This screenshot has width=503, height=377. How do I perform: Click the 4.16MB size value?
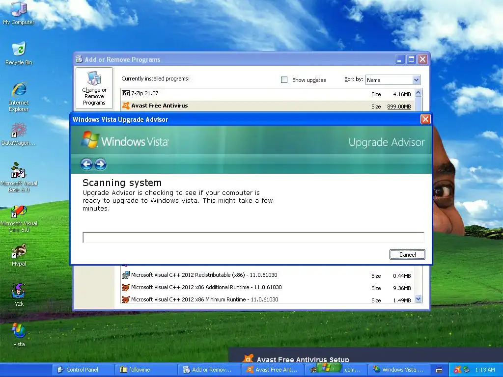point(402,94)
